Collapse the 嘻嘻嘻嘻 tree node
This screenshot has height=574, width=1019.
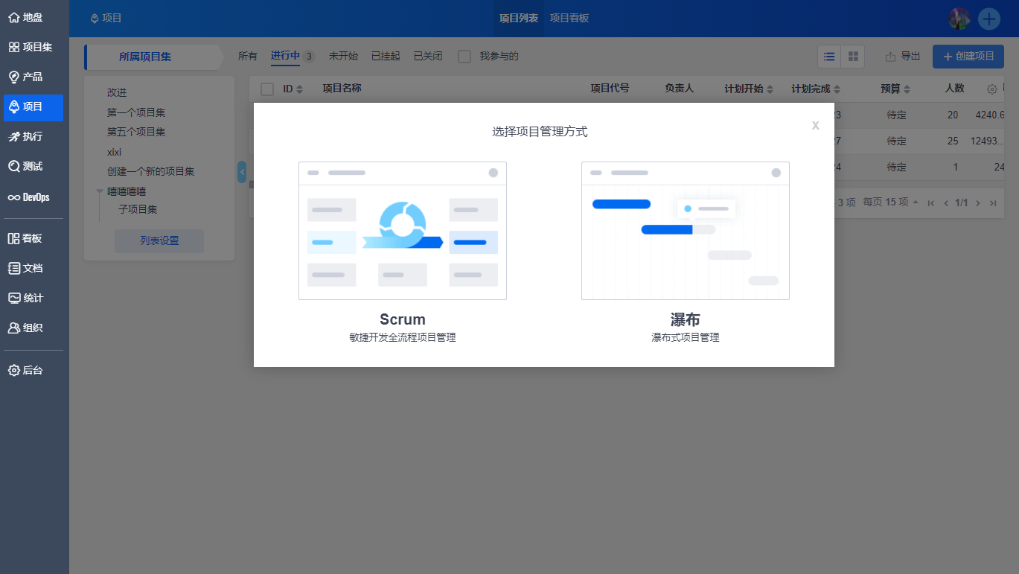[x=100, y=191]
